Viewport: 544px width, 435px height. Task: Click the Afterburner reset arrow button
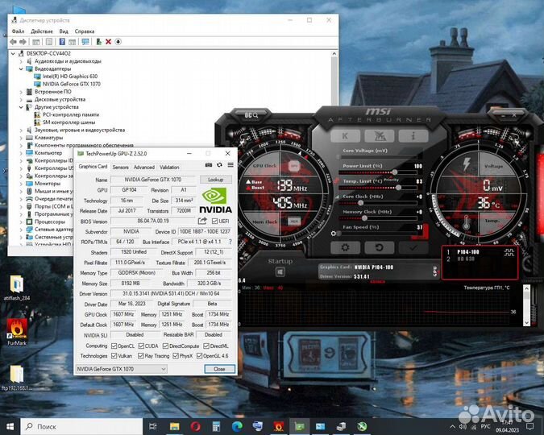tap(380, 247)
